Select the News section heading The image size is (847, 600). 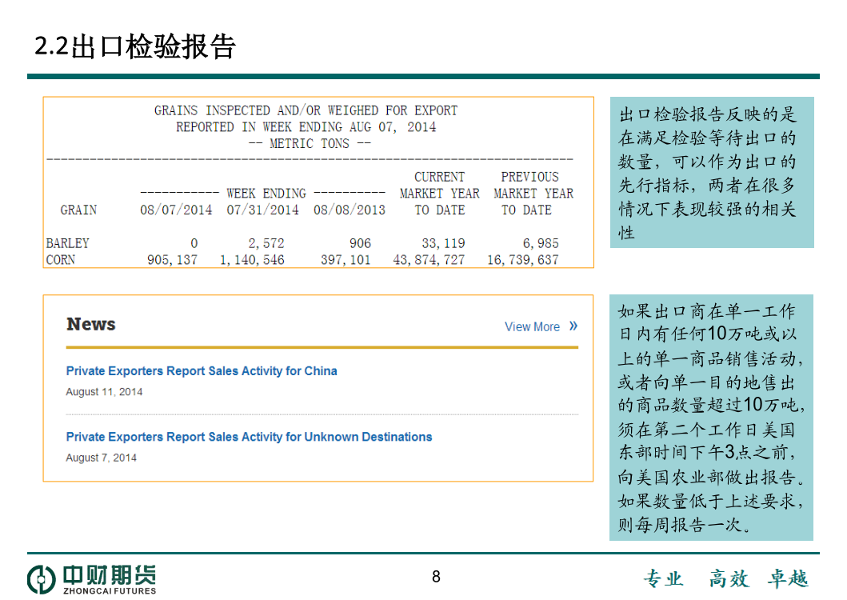[x=90, y=324]
